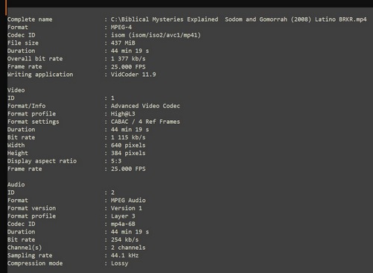Select the 'High@L3' profile value
Viewport: 373px width, 273px height.
[x=123, y=114]
